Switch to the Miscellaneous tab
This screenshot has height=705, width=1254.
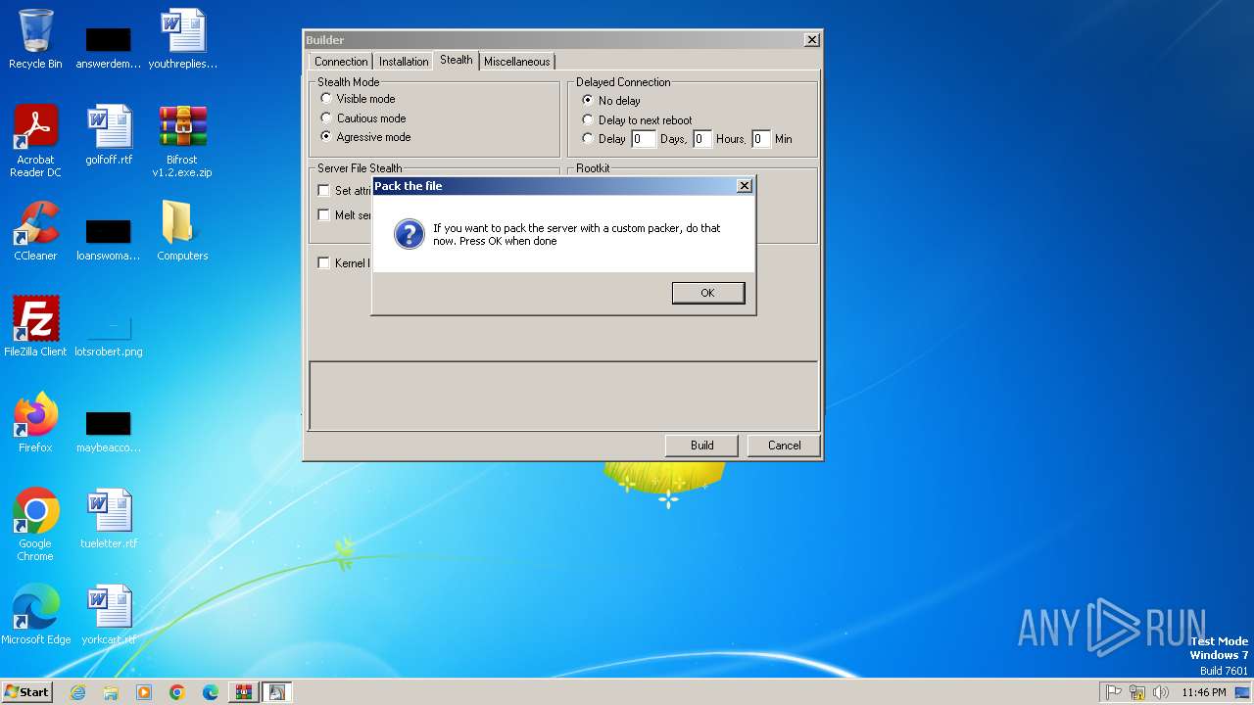point(517,62)
